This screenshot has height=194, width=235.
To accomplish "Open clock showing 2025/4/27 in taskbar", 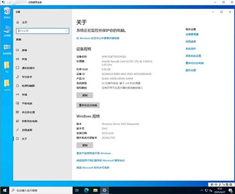I will (219, 190).
